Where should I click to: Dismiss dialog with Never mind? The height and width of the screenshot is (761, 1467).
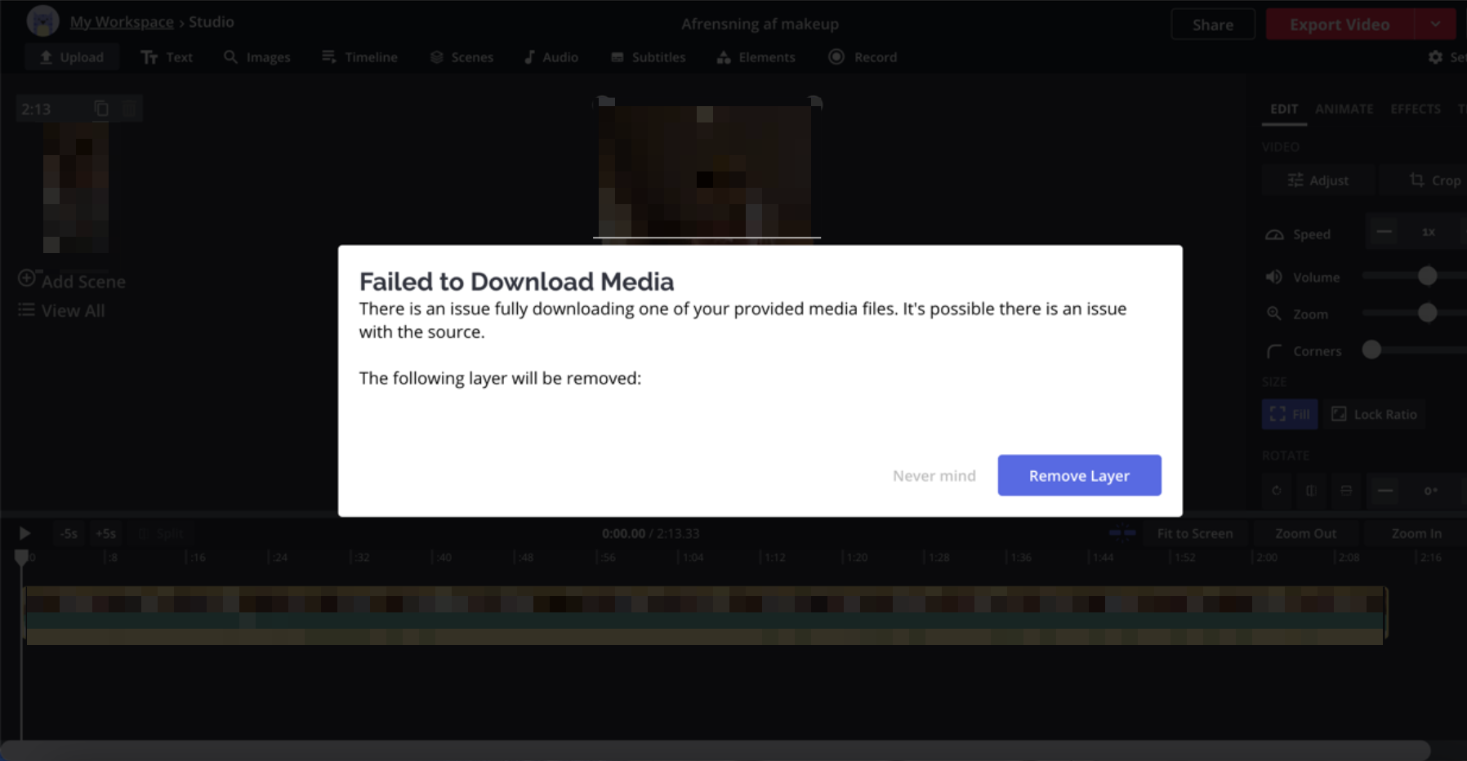pyautogui.click(x=934, y=475)
